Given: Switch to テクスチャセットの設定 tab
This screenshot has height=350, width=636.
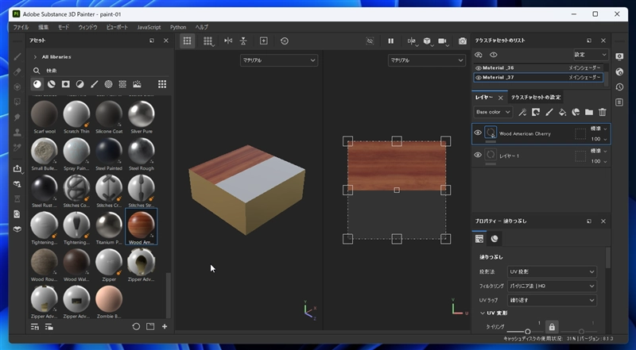Looking at the screenshot, I should coord(535,98).
